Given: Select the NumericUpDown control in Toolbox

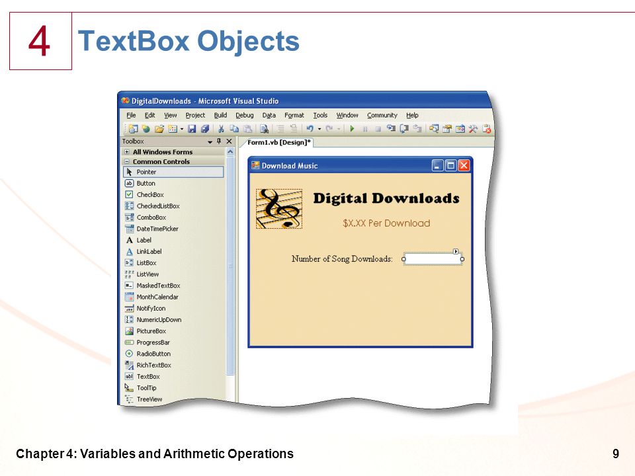Looking at the screenshot, I should [x=173, y=320].
